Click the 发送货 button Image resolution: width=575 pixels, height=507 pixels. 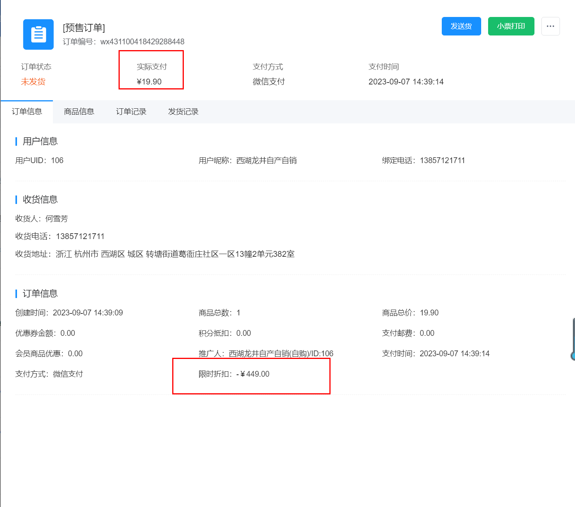coord(461,26)
